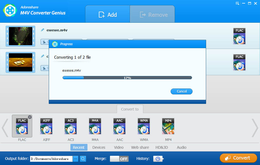The image size is (260, 165).
Task: Click the Progress dialog logo icon
Action: (x=55, y=44)
